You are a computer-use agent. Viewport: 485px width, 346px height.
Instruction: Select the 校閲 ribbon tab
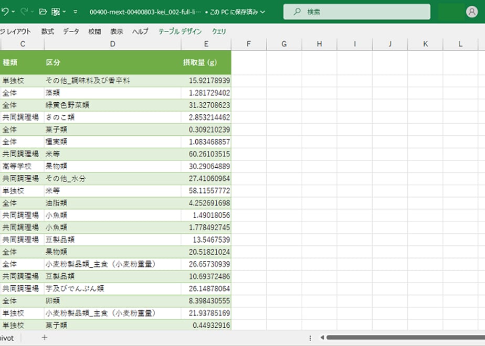(94, 31)
